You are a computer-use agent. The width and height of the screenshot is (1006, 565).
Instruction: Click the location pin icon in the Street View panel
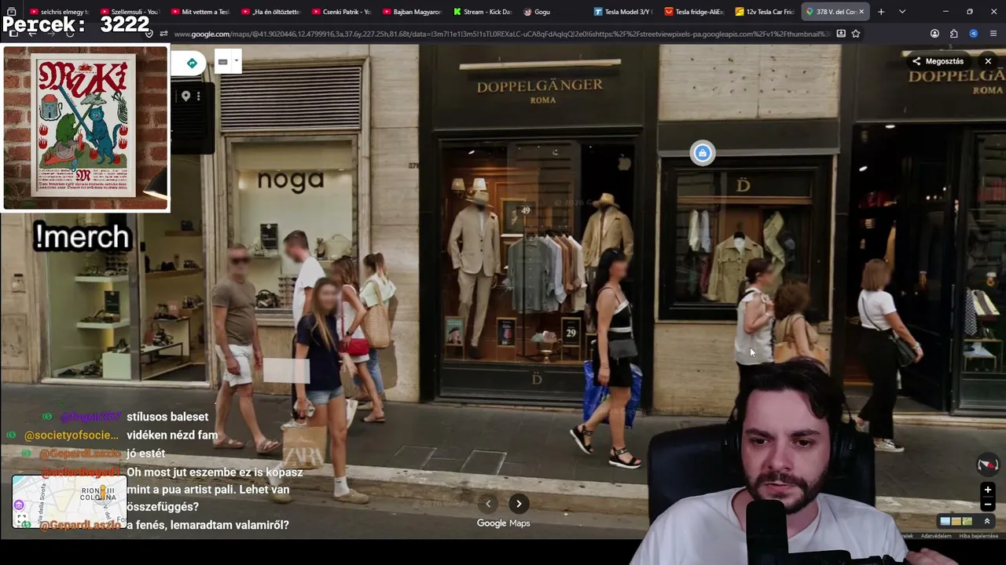(x=185, y=97)
